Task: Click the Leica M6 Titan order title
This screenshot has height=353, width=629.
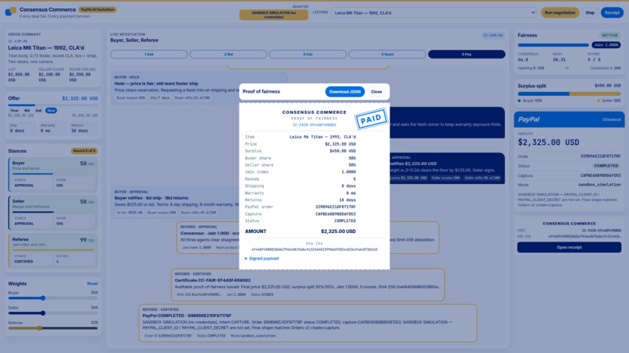Action: 46,48
